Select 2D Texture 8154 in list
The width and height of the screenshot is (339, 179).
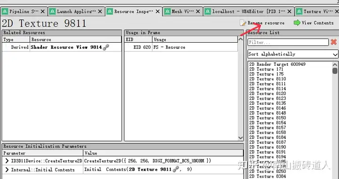coord(267,123)
